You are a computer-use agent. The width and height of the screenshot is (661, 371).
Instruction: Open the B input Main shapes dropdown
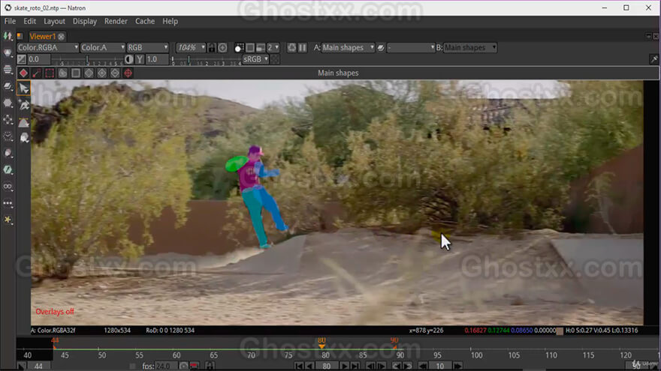click(470, 47)
